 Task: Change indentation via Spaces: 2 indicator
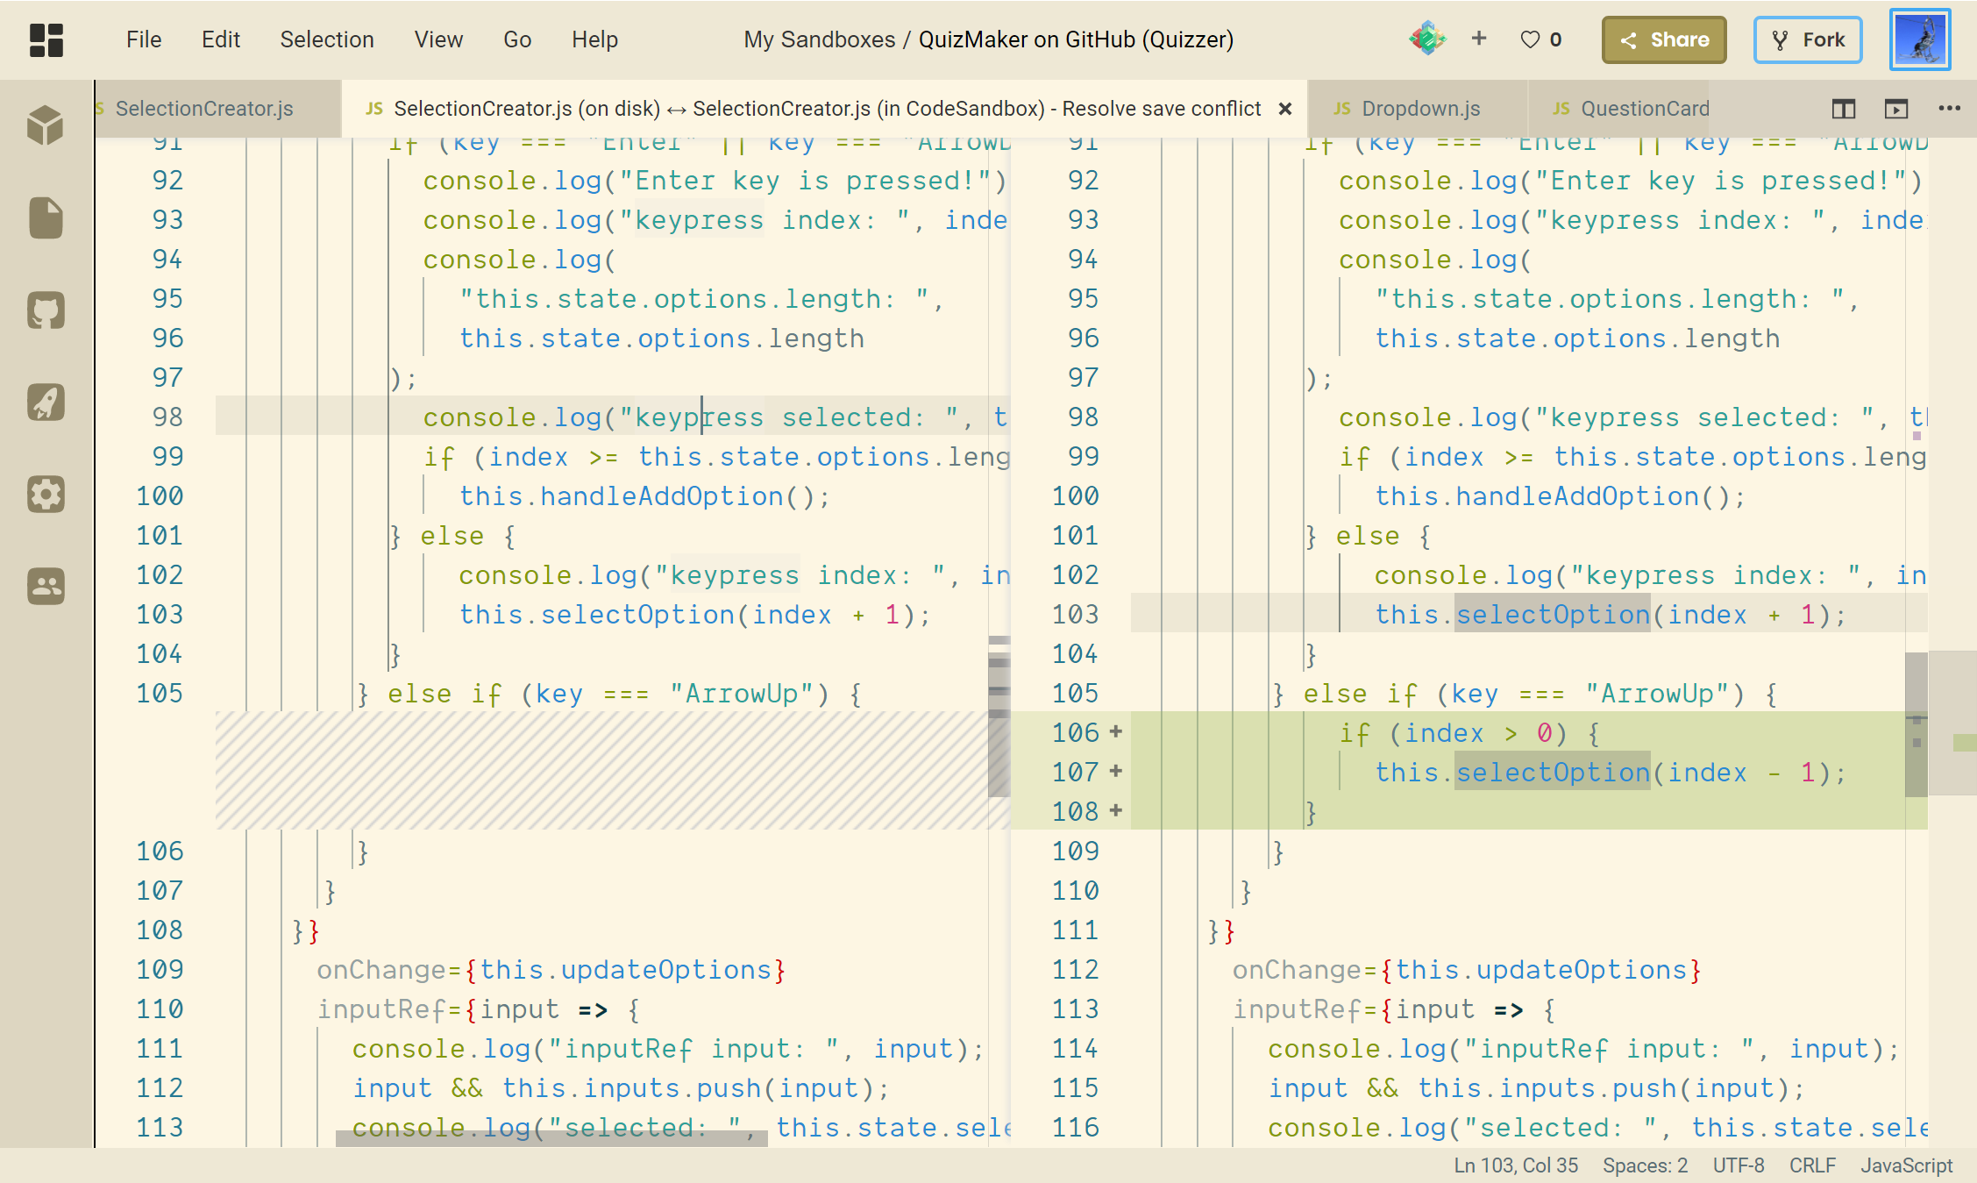1645,1165
